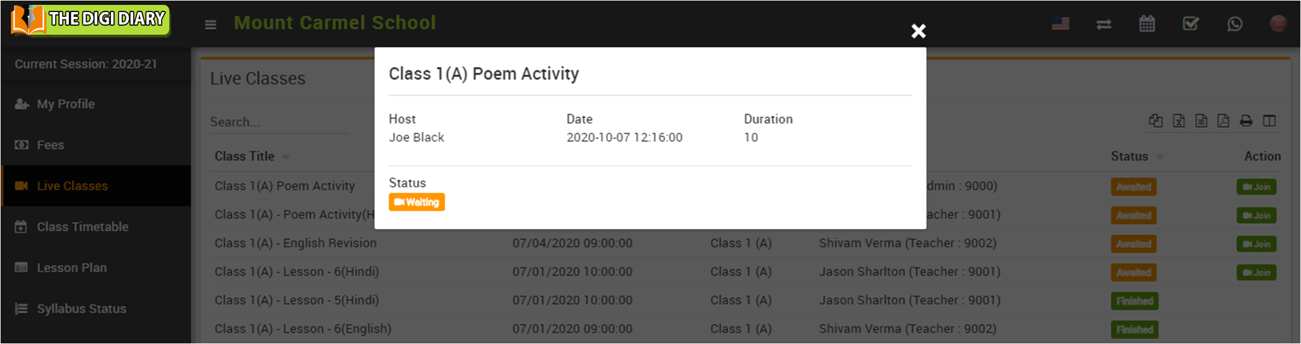The height and width of the screenshot is (344, 1301).
Task: Copy table using the copy icon
Action: pyautogui.click(x=1155, y=121)
